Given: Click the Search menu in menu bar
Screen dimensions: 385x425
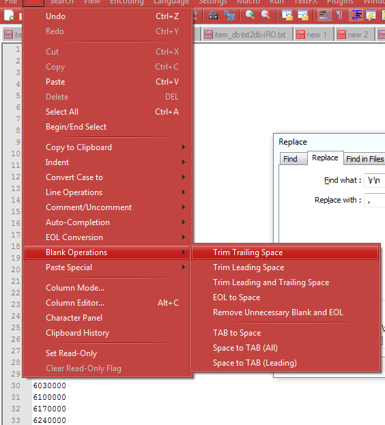Looking at the screenshot, I should [x=61, y=2].
